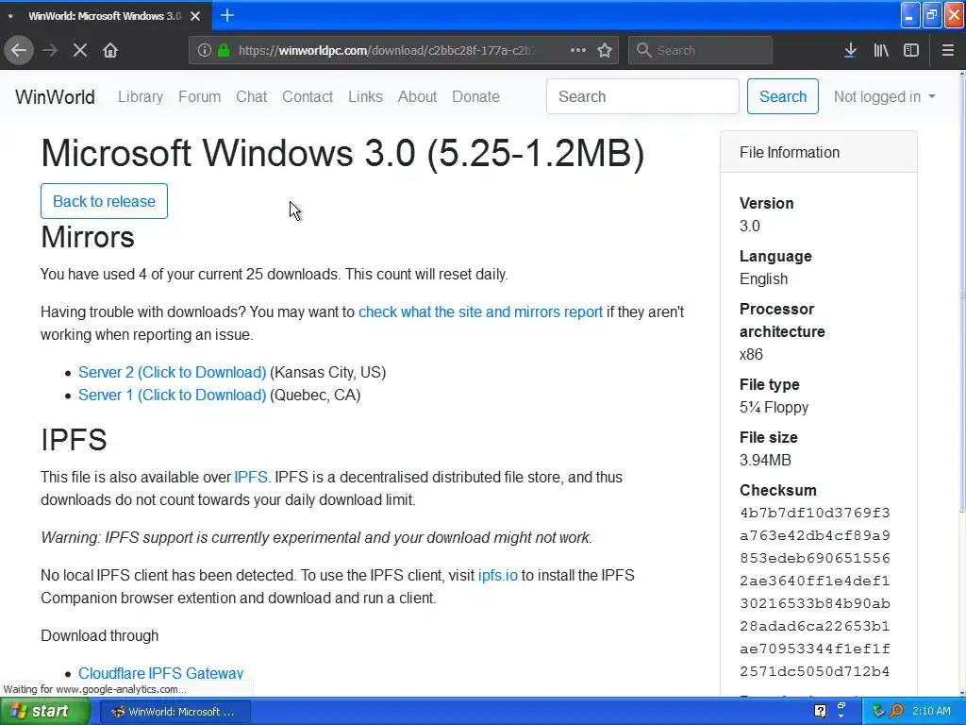966x725 pixels.
Task: Open the Firefox hamburger menu
Action: (948, 51)
